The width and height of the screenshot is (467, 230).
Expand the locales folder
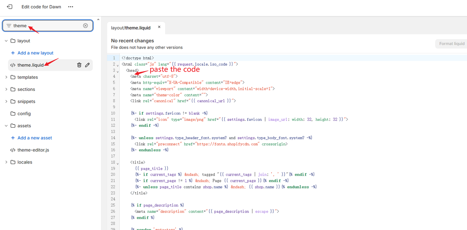click(6, 162)
